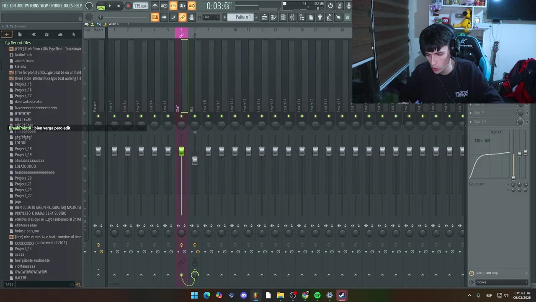
Task: Toggle overdub/blend recording icon
Action: tap(182, 6)
